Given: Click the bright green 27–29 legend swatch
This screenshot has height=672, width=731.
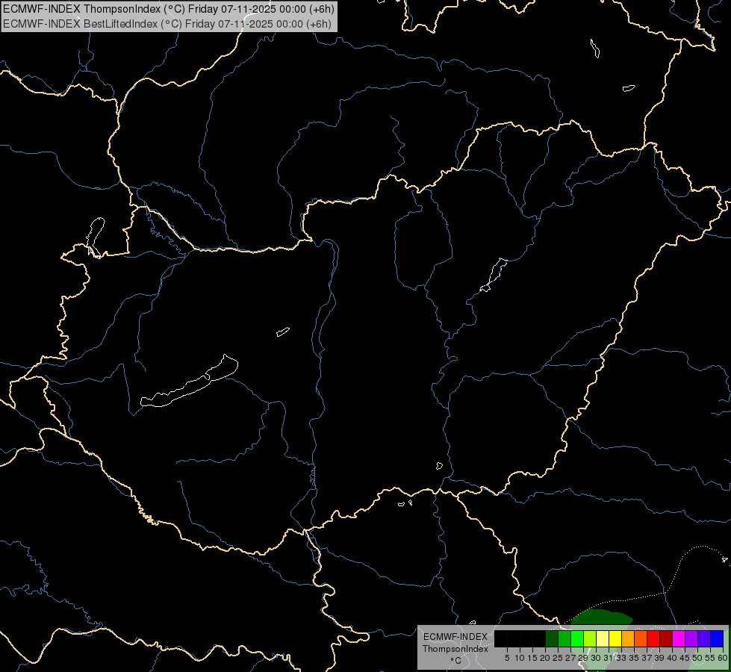Looking at the screenshot, I should [x=577, y=638].
